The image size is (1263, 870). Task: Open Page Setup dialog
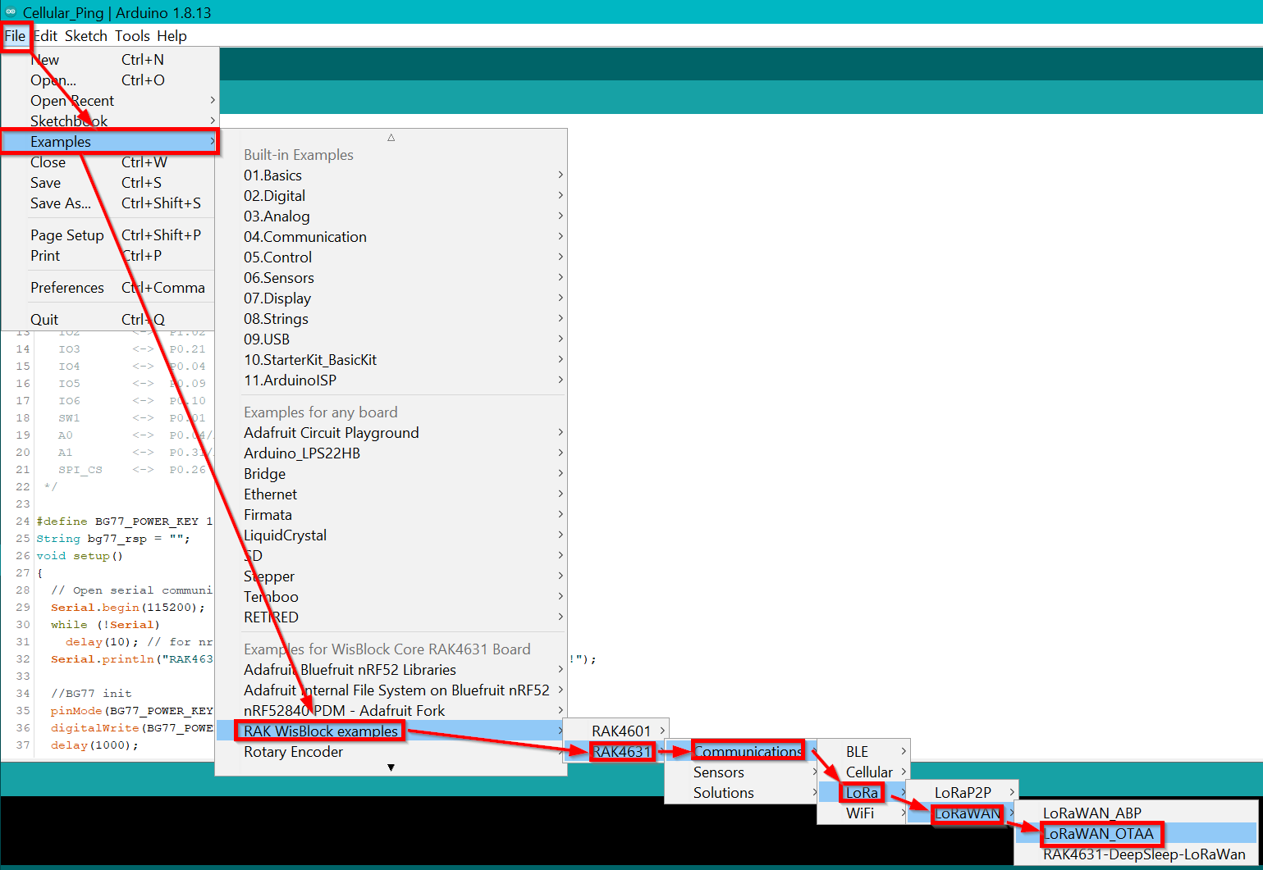point(110,235)
